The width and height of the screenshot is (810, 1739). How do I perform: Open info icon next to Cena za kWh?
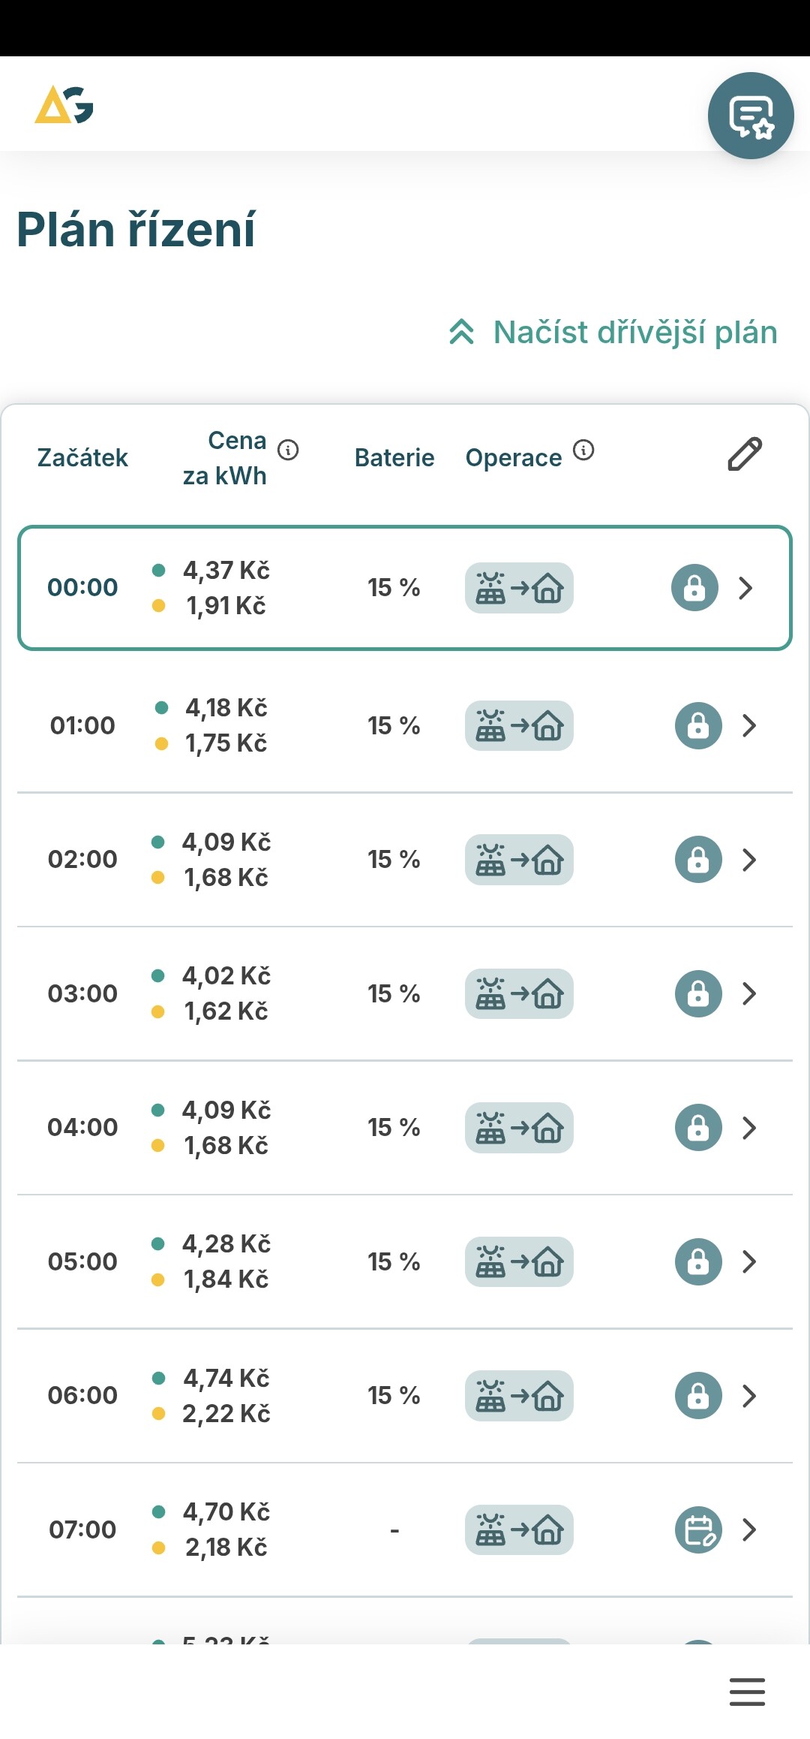(288, 450)
